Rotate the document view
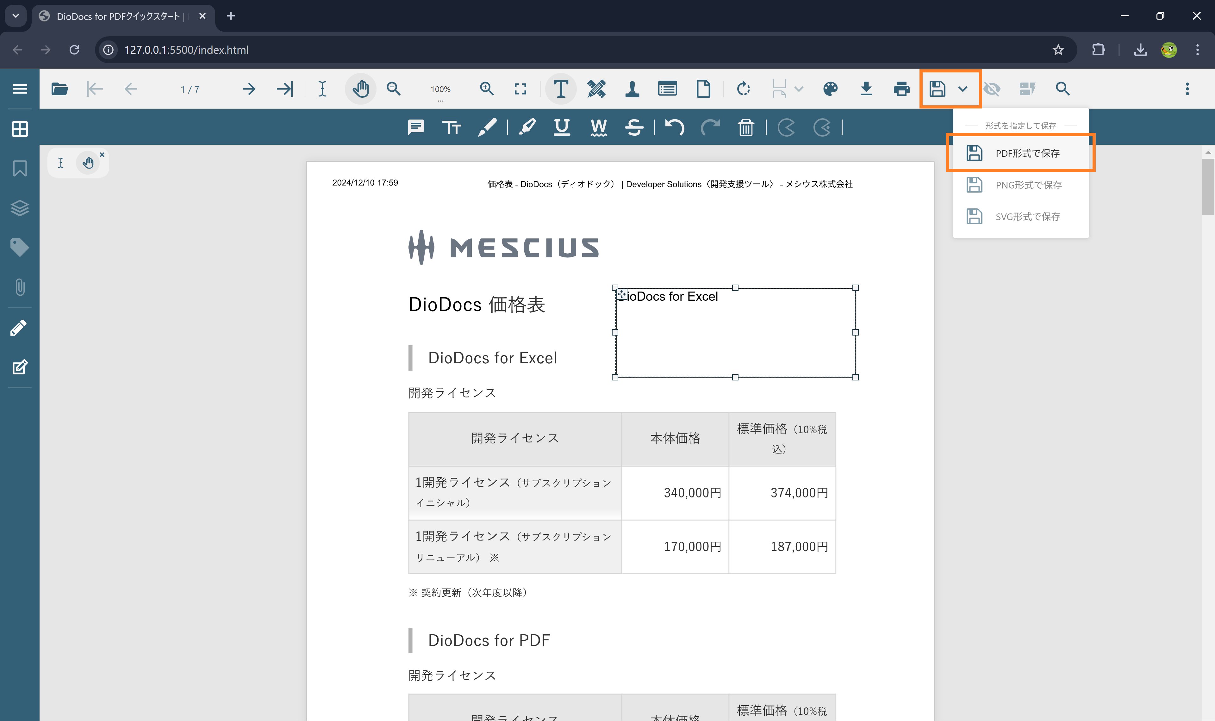This screenshot has width=1215, height=721. [743, 89]
